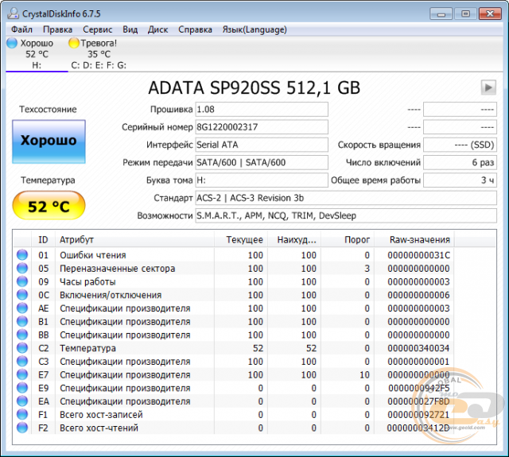The height and width of the screenshot is (457, 509).
Task: Click the ID column header
Action: click(43, 240)
